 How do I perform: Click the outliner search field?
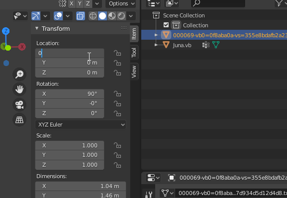(x=218, y=3)
